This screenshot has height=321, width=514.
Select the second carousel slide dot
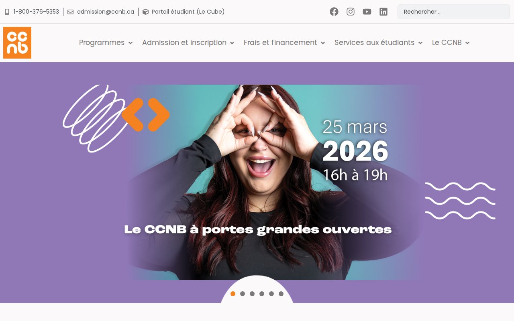click(x=243, y=294)
